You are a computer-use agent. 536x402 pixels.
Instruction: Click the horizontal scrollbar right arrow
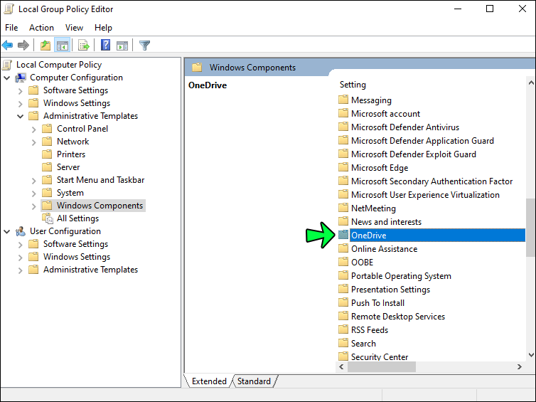pyautogui.click(x=520, y=366)
